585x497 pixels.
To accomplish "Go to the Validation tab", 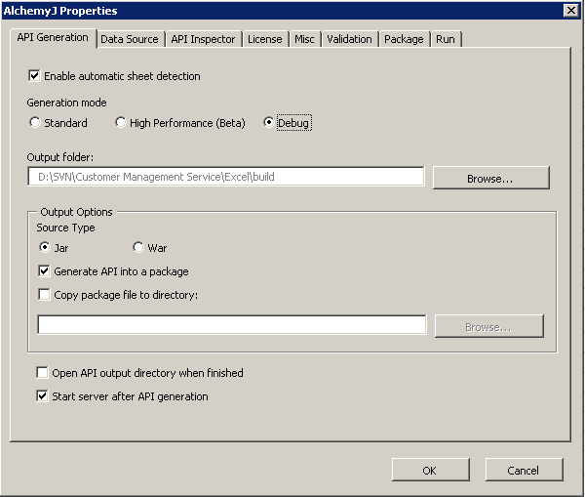I will tap(349, 39).
